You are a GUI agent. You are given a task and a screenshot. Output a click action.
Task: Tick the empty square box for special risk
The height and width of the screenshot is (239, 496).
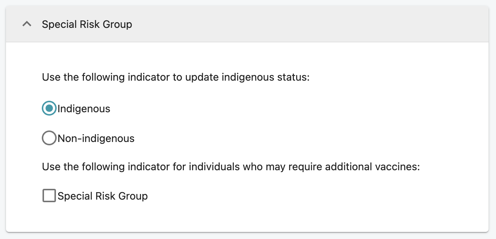(x=49, y=196)
